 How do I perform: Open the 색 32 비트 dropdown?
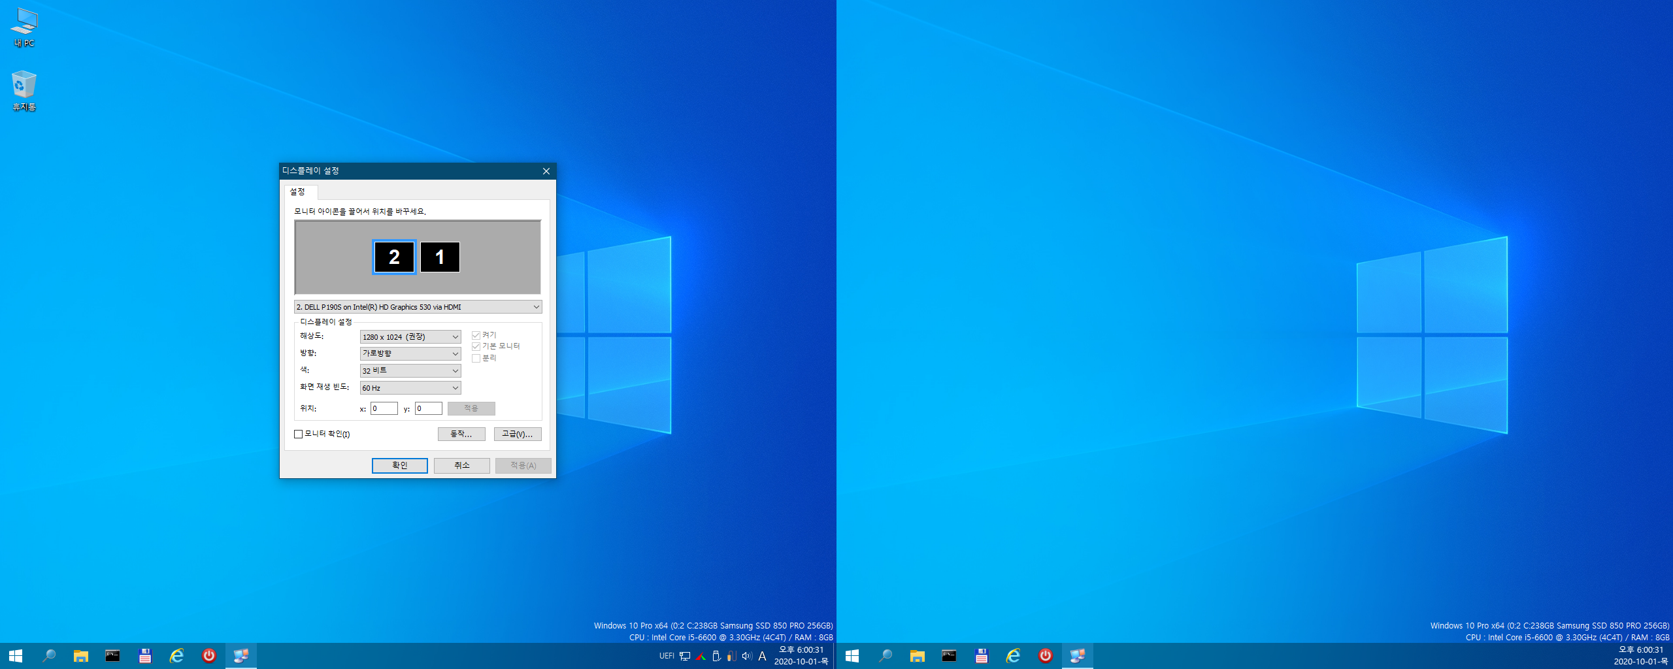pyautogui.click(x=410, y=370)
